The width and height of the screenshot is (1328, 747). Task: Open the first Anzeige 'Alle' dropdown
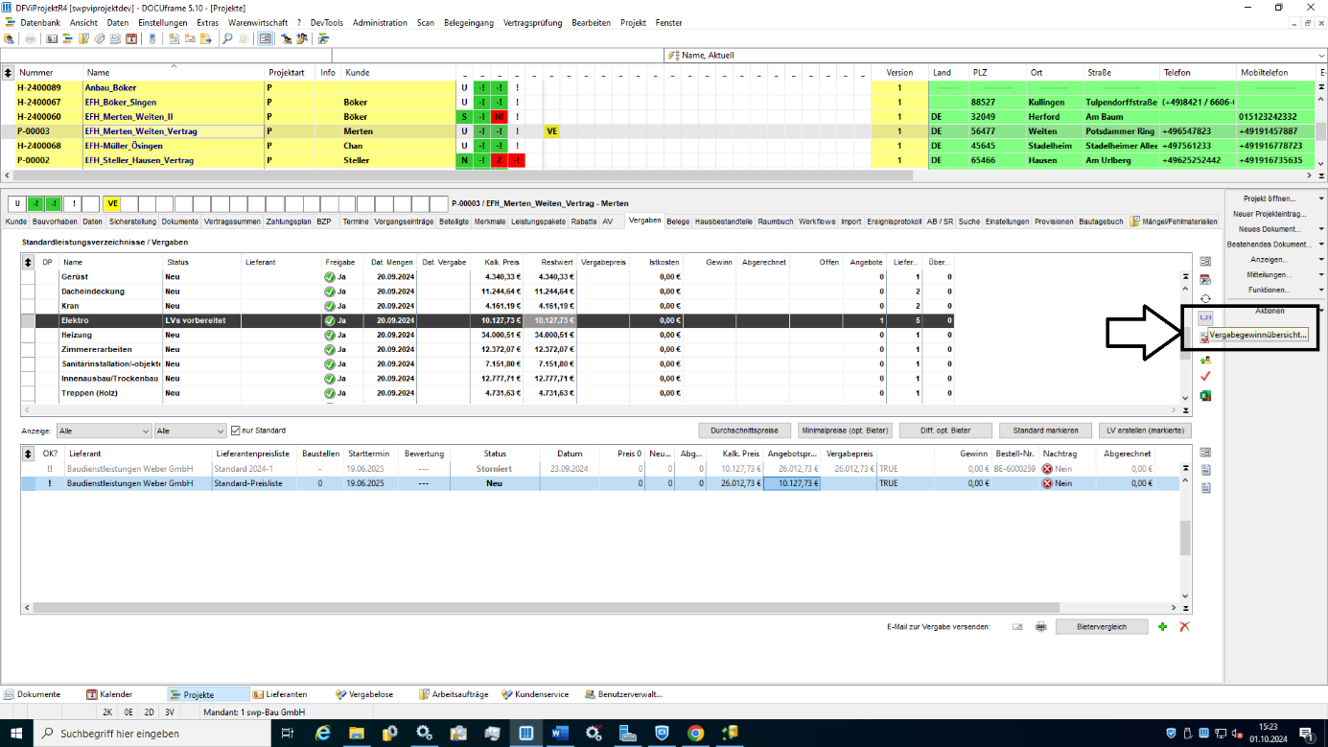(104, 432)
